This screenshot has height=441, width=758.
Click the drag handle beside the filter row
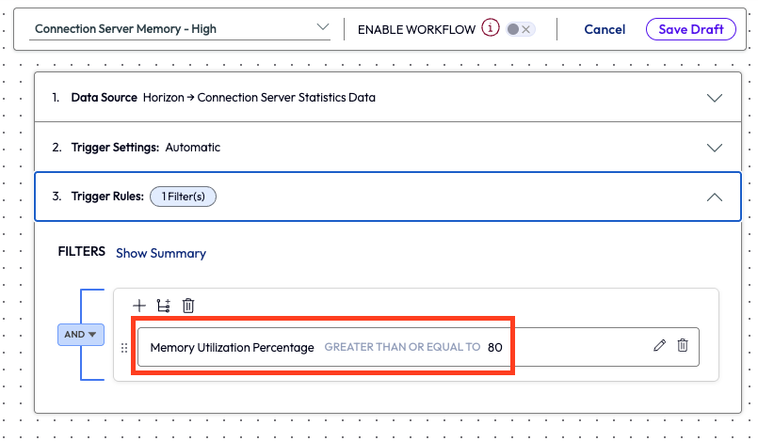[x=124, y=347]
